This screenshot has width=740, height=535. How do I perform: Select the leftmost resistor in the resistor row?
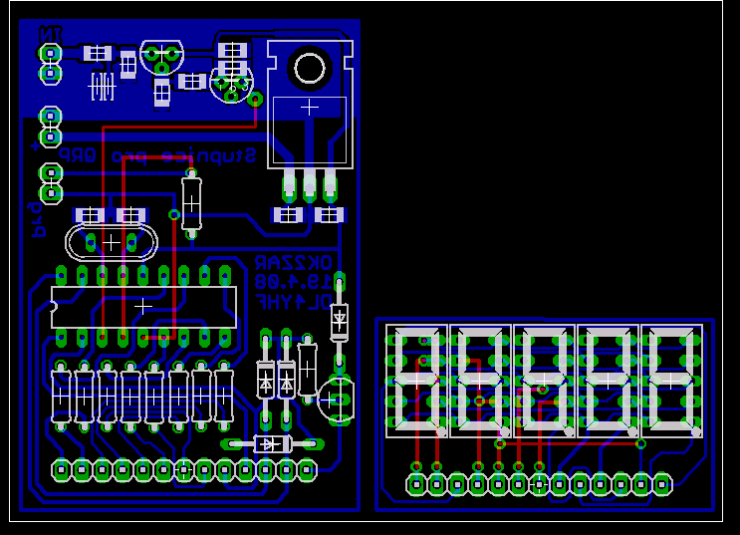(62, 395)
